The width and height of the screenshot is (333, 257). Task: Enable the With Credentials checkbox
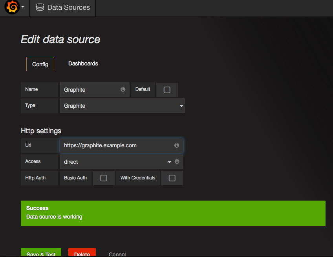click(x=172, y=178)
